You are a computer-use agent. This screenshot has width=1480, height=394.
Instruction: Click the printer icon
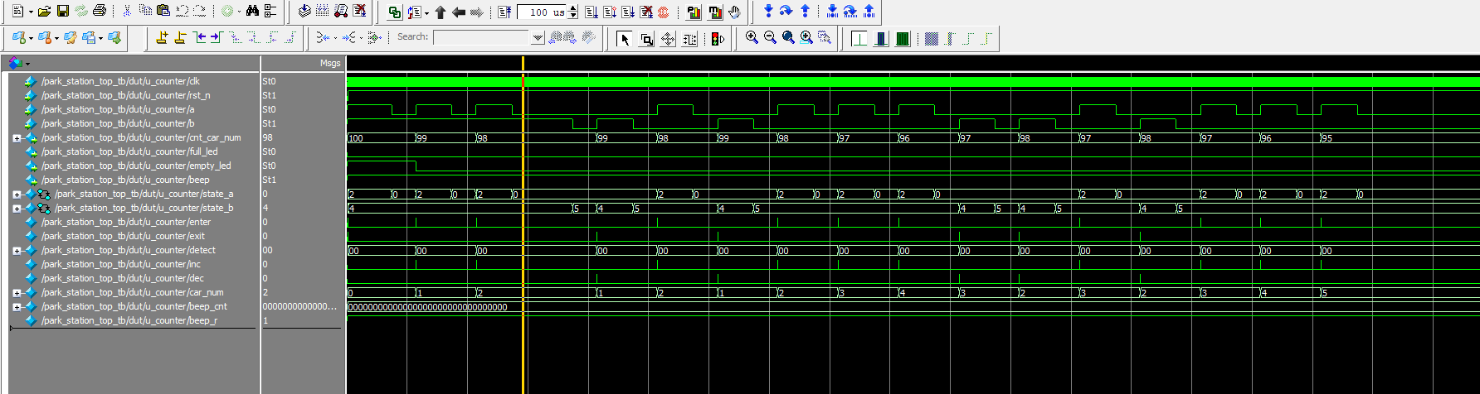pyautogui.click(x=100, y=12)
